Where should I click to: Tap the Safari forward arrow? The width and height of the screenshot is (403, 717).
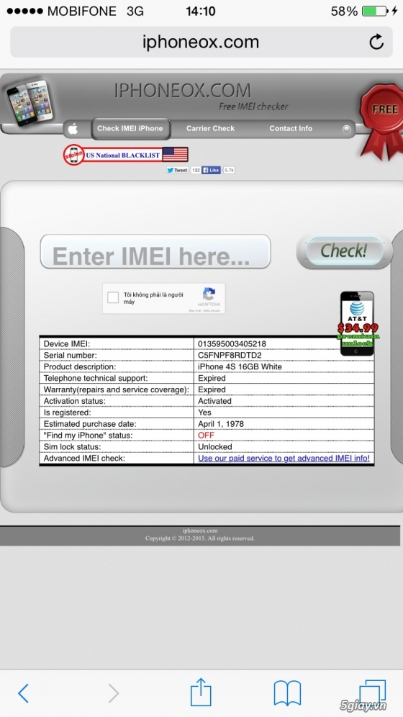point(113,693)
